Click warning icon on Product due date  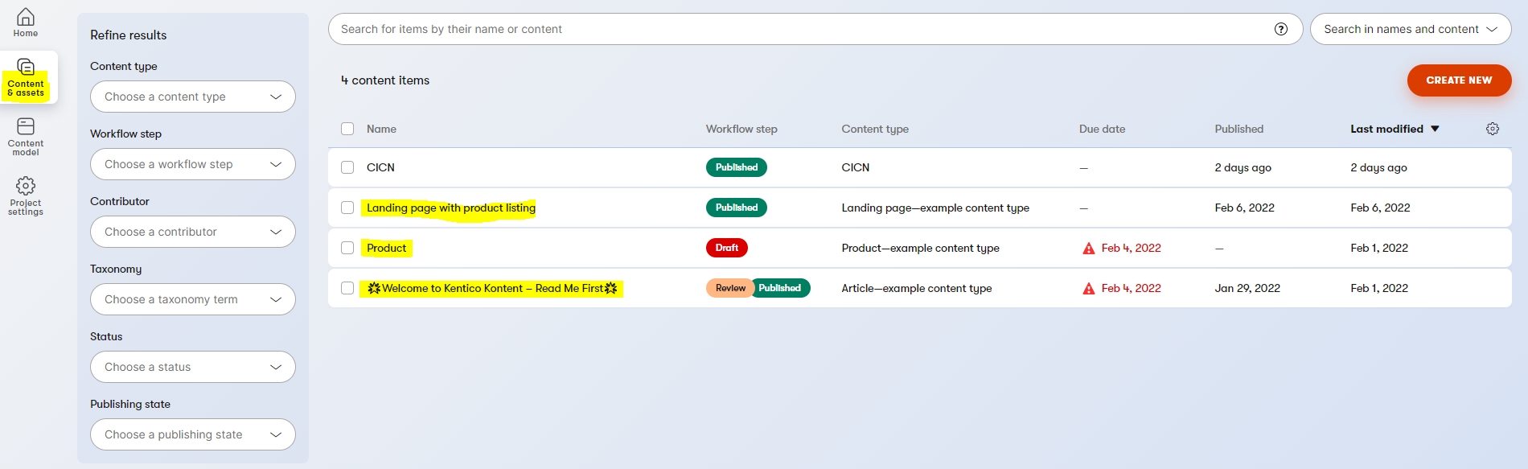click(1089, 249)
